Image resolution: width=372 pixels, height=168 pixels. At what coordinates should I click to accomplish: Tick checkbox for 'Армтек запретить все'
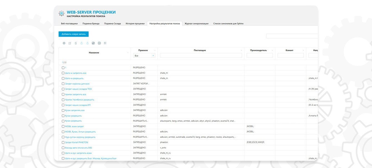point(63,94)
